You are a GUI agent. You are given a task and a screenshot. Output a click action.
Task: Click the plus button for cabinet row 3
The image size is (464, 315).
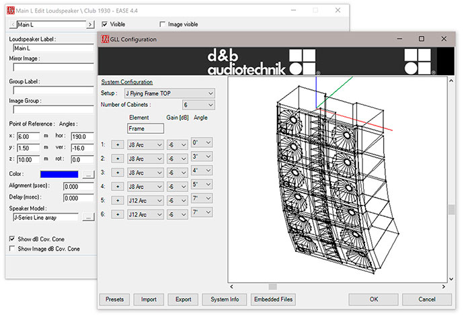pos(118,173)
